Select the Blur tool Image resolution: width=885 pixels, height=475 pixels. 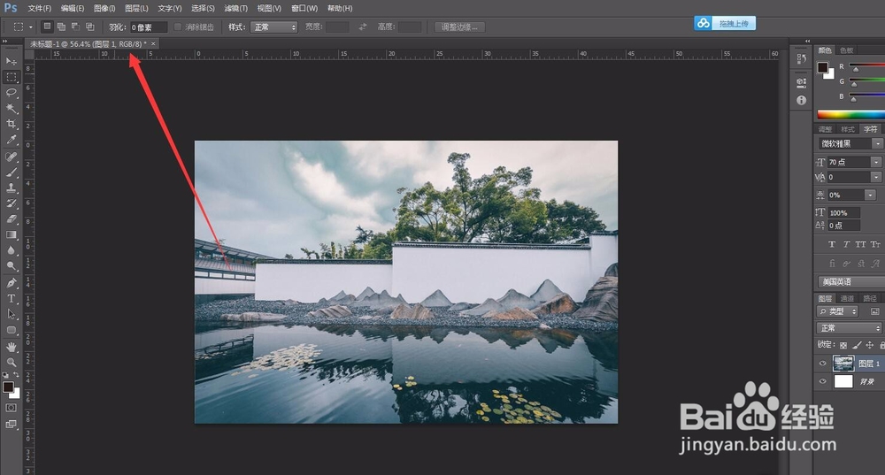tap(12, 250)
